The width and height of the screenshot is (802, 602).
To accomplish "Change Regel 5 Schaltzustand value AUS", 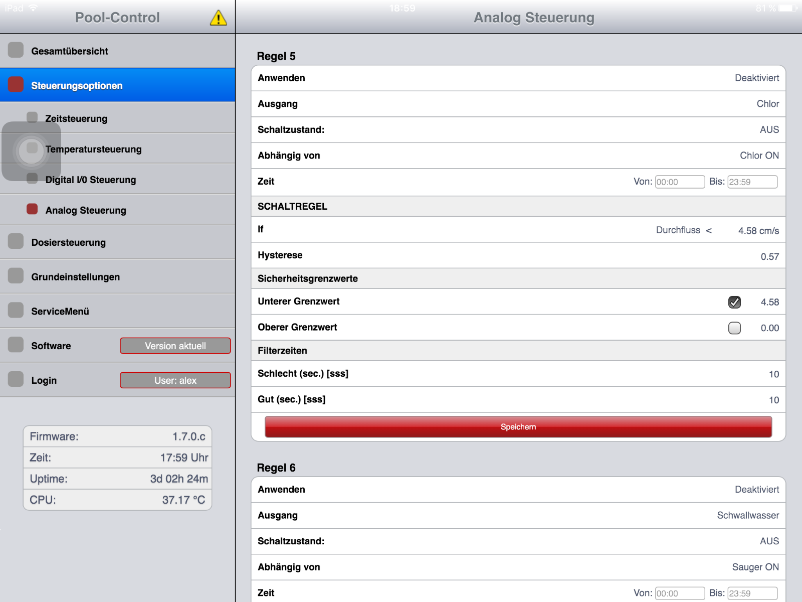I will coord(769,130).
